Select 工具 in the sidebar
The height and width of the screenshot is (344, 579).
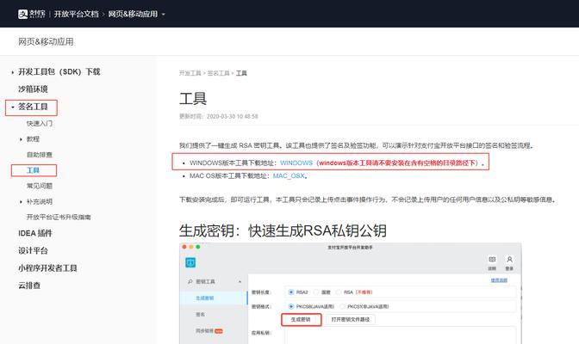pos(33,170)
